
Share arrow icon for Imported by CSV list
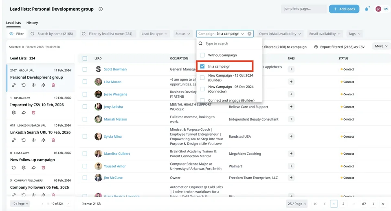pyautogui.click(x=24, y=112)
